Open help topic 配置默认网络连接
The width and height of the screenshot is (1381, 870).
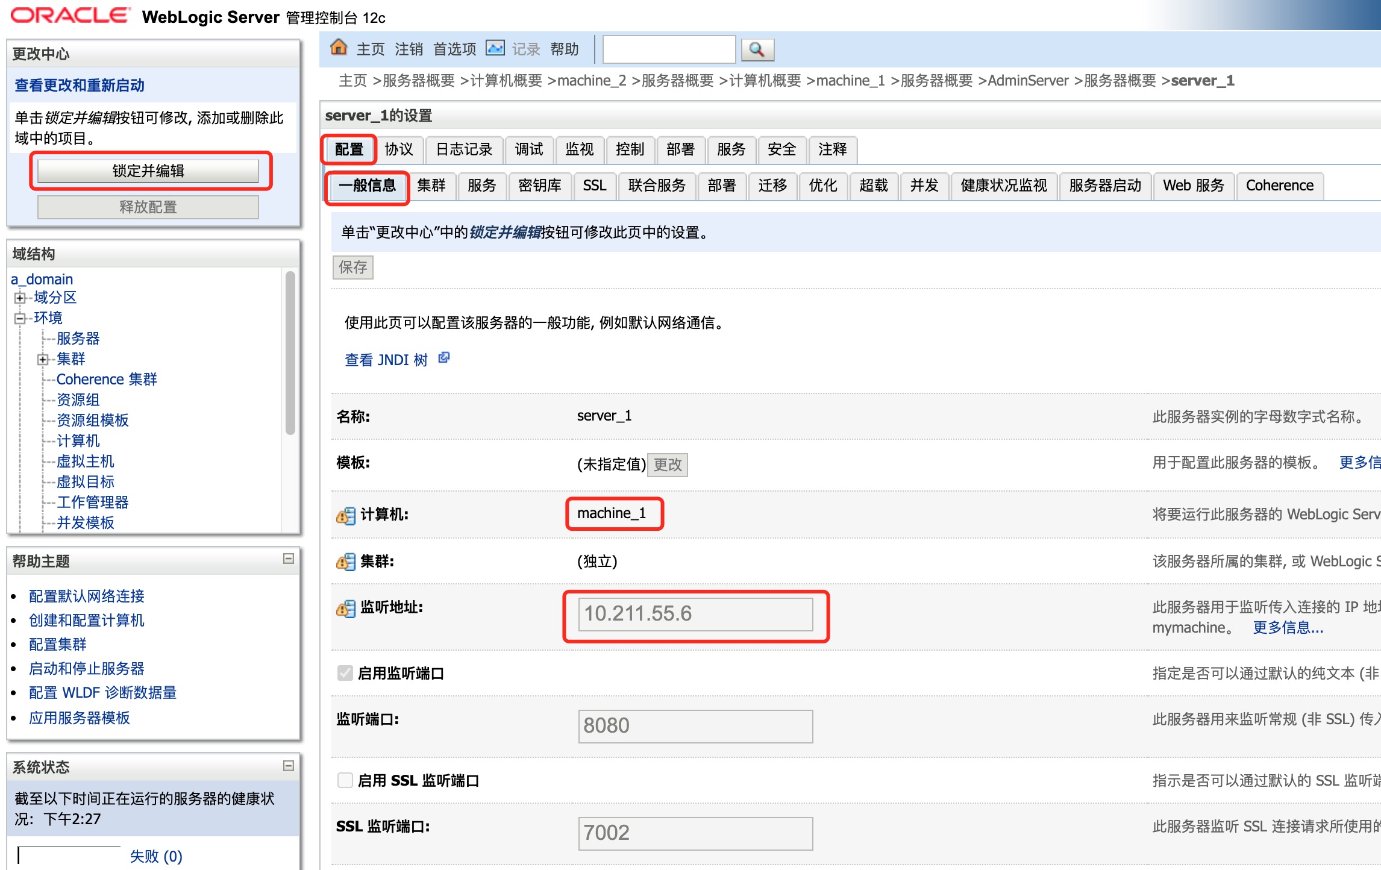click(87, 596)
